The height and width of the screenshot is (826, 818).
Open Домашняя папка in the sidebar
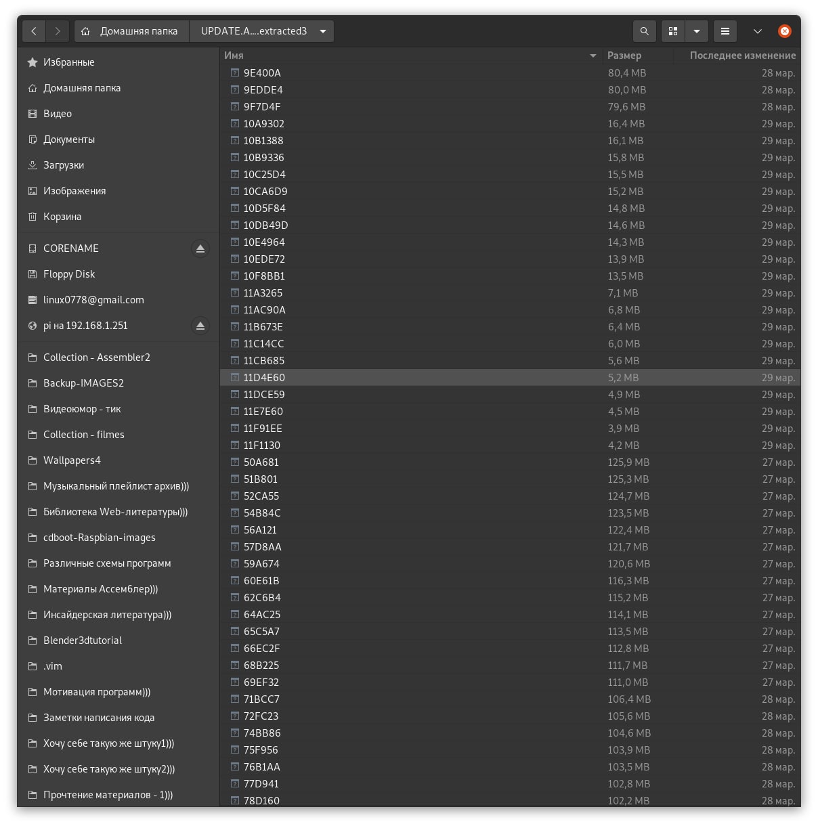click(x=119, y=88)
